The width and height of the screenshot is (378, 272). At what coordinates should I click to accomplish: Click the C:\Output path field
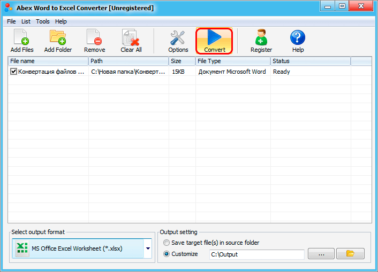[257, 254]
